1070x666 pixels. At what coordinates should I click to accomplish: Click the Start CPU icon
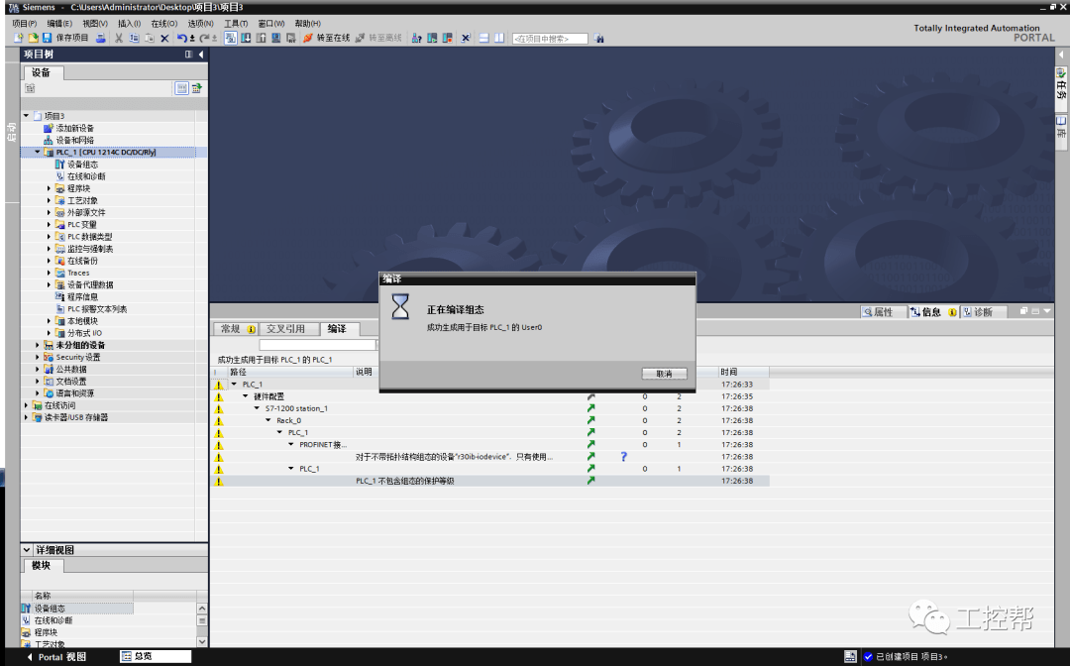[432, 39]
